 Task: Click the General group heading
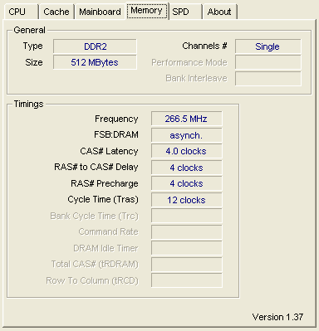pyautogui.click(x=29, y=30)
